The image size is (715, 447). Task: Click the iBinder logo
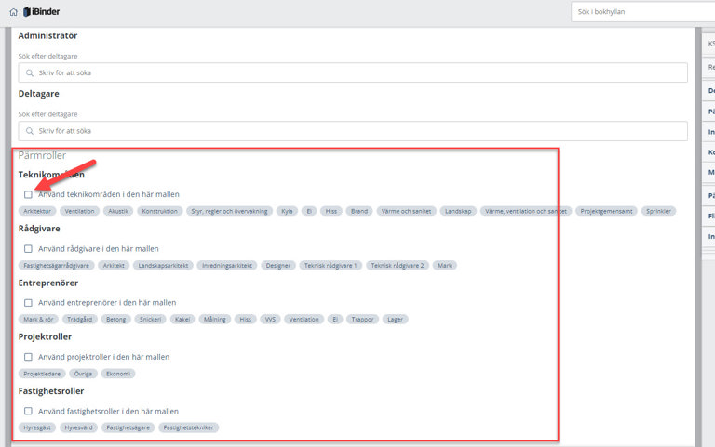coord(43,12)
